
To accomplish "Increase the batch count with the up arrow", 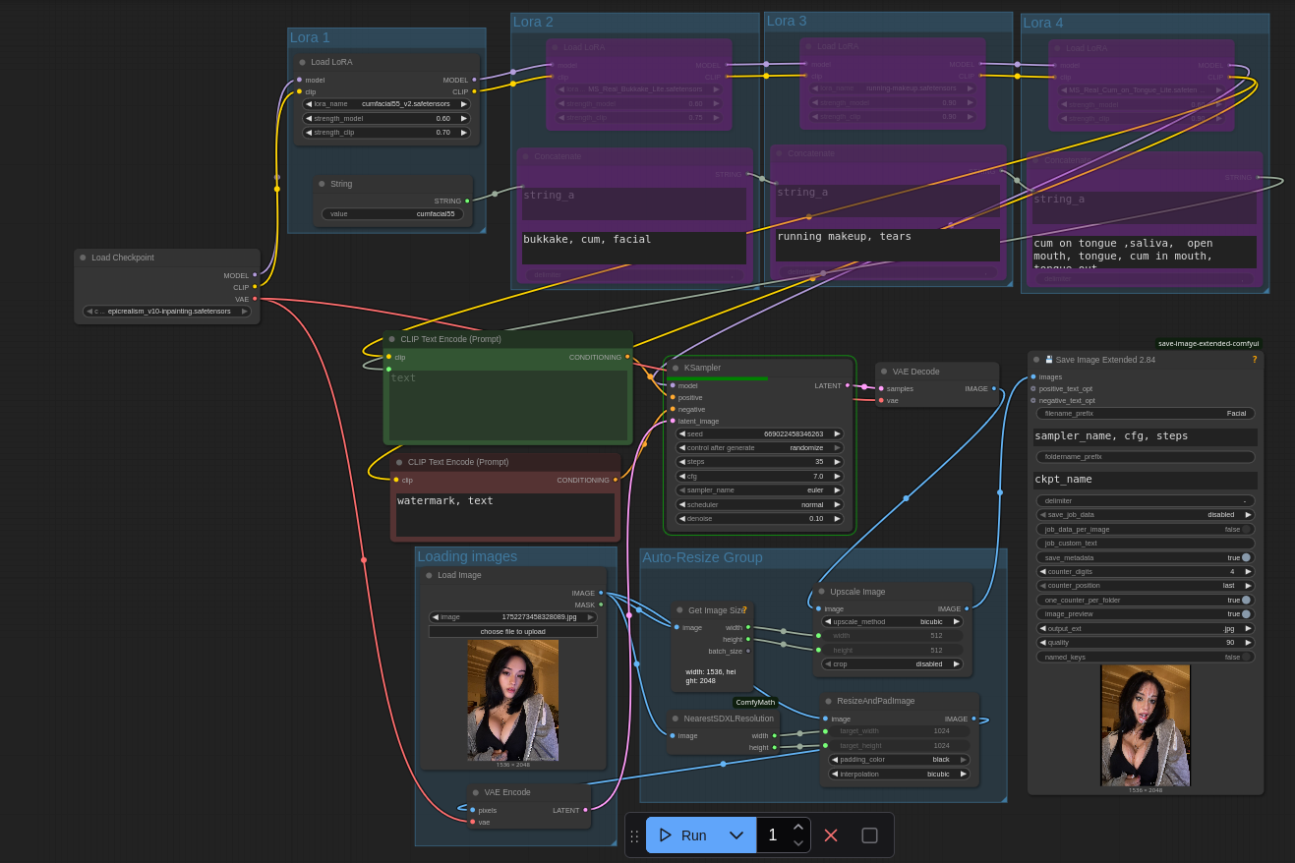I will pos(798,827).
